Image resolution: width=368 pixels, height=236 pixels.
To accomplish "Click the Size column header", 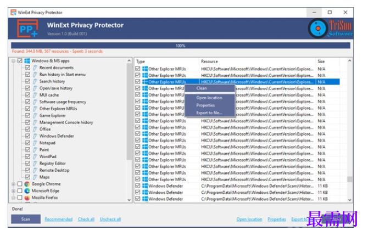I will click(327, 61).
